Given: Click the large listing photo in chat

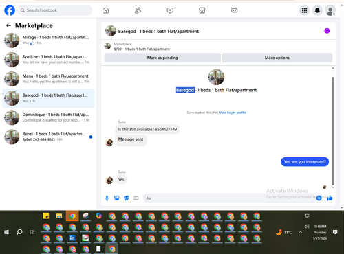Looking at the screenshot, I should click(x=216, y=77).
